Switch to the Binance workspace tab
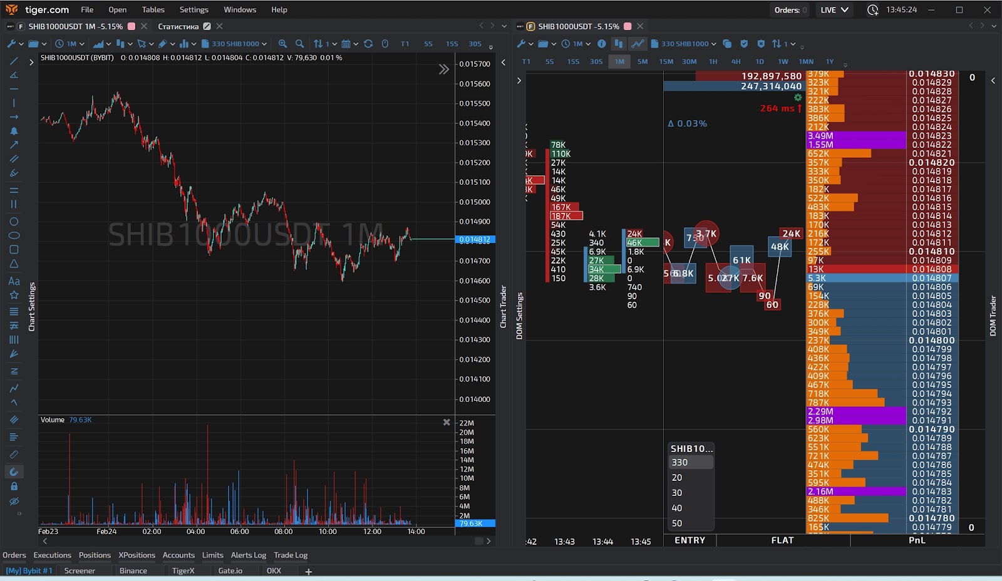The height and width of the screenshot is (581, 1002). pyautogui.click(x=133, y=571)
